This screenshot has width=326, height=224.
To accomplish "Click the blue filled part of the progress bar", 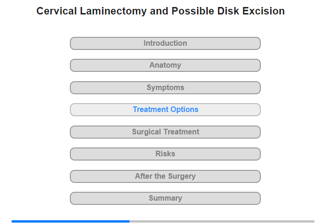I will pos(70,221).
